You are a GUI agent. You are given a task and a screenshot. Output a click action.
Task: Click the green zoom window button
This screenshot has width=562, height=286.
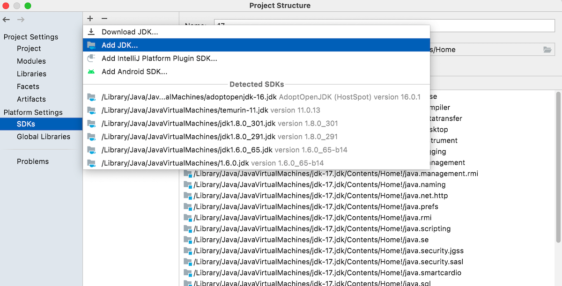[28, 6]
